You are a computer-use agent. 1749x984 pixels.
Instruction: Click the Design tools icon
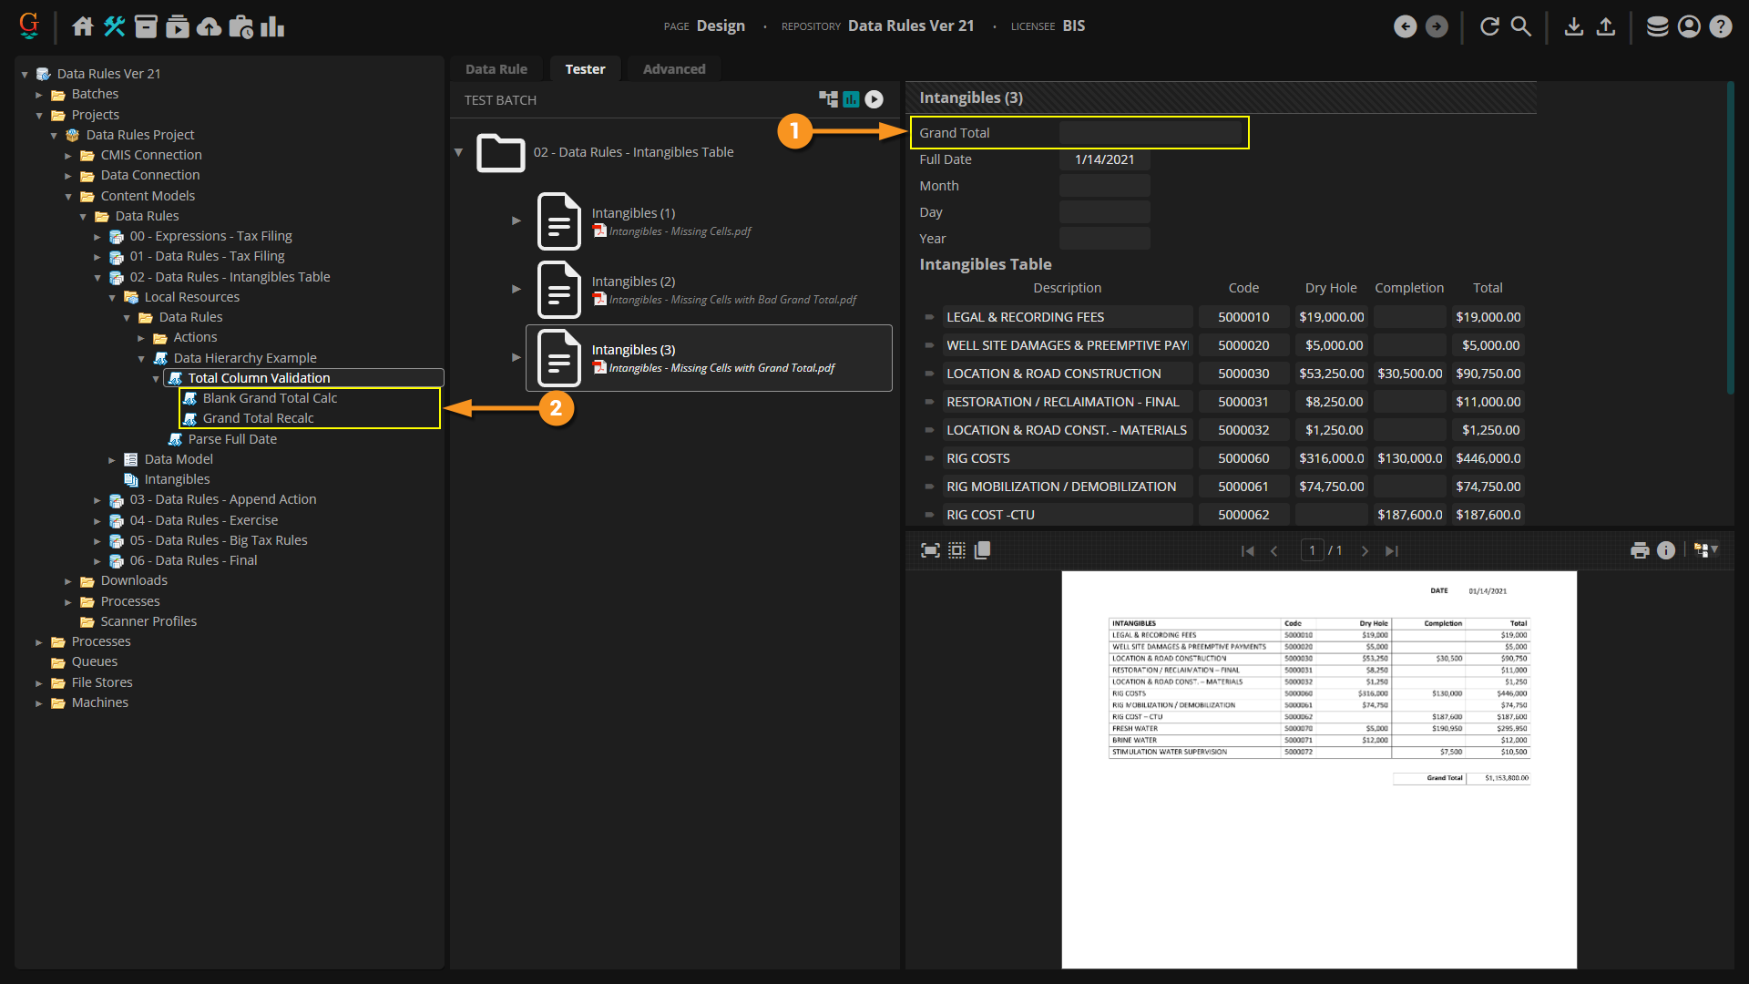pos(114,26)
